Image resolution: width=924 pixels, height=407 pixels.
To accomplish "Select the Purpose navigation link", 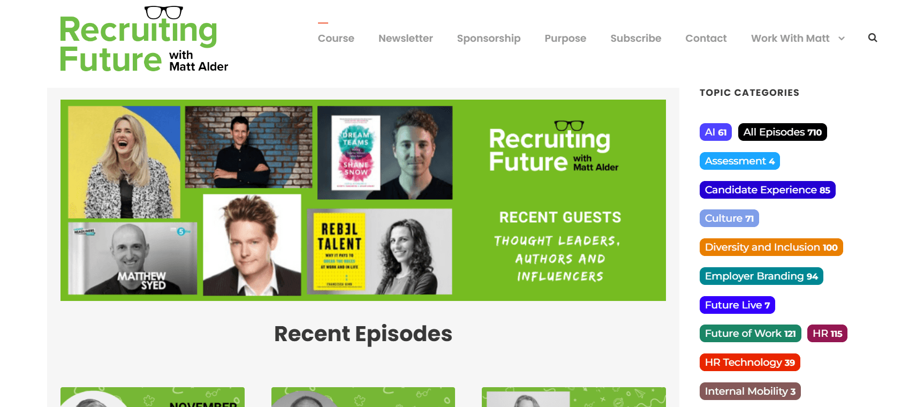I will [565, 38].
